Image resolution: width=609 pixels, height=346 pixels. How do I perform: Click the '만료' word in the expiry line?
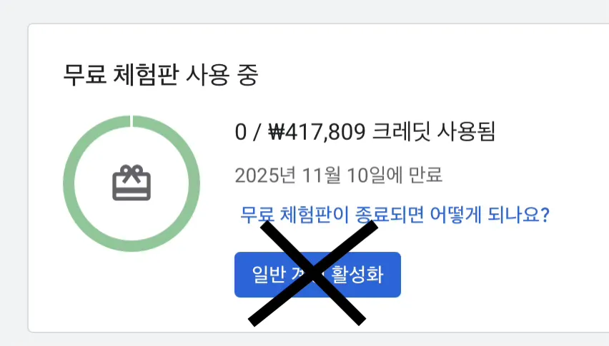pyautogui.click(x=426, y=175)
